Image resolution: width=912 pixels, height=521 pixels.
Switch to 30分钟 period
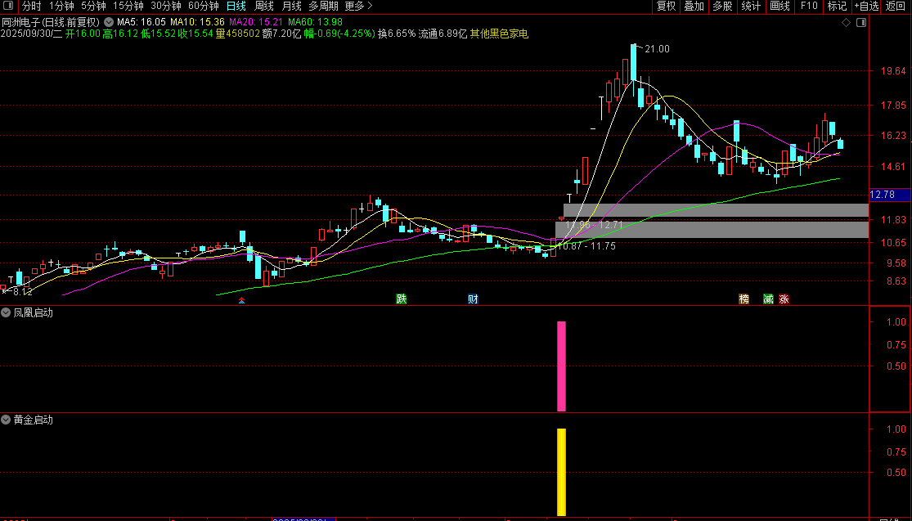pyautogui.click(x=166, y=6)
